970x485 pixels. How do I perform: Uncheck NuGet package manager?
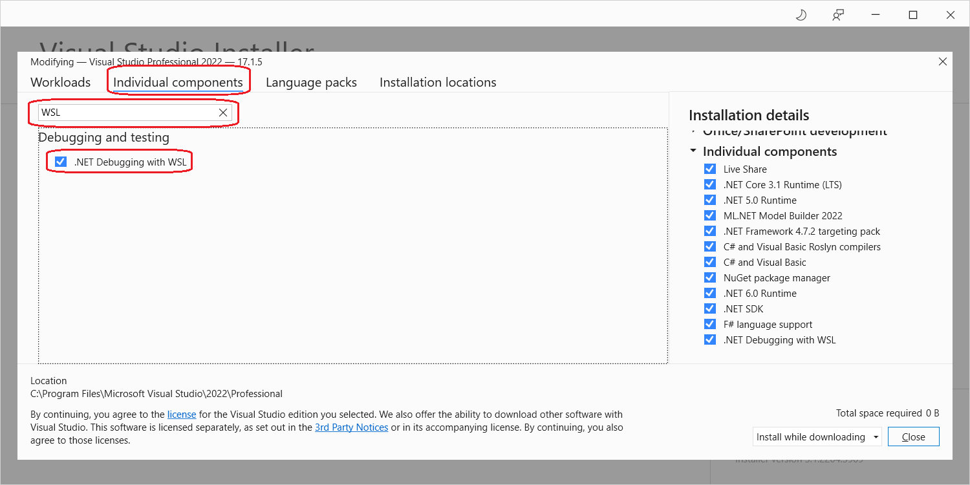[710, 277]
